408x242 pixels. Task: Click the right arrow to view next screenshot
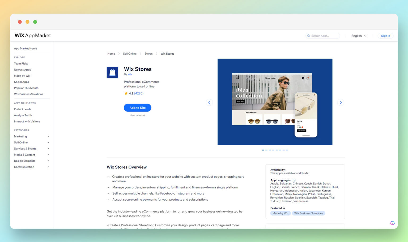pyautogui.click(x=341, y=102)
